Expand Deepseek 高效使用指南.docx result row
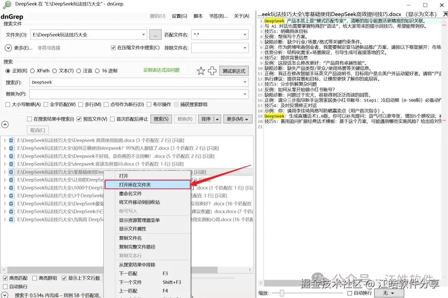Screen dimensions: 448x298 point(5,140)
